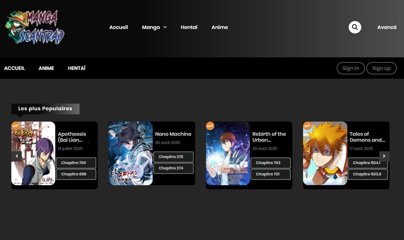Read Rebirth Chapitre 702

(271, 163)
